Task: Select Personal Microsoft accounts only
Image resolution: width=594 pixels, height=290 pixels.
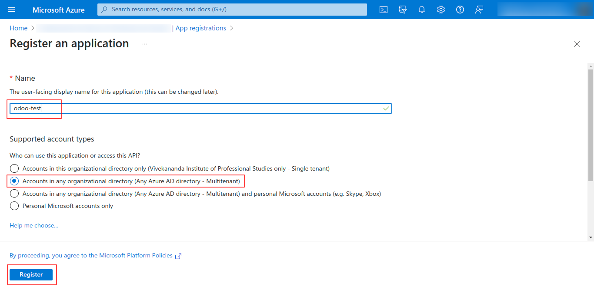Action: coord(61,206)
